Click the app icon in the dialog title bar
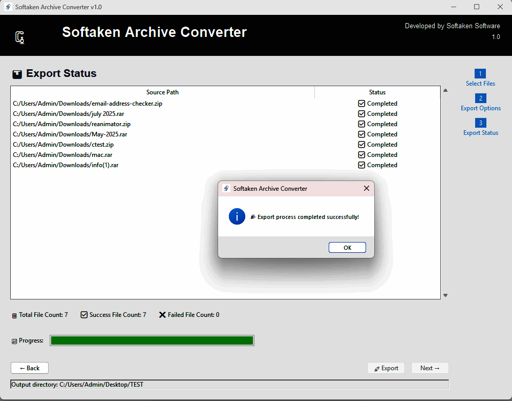Image resolution: width=512 pixels, height=401 pixels. coord(226,188)
